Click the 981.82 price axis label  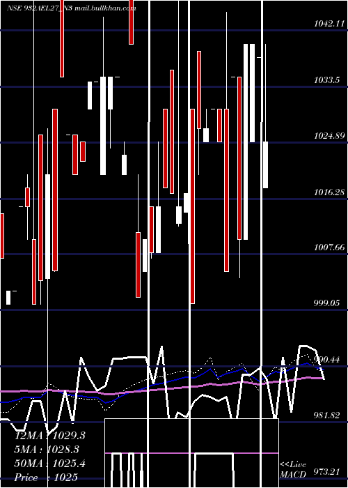(x=328, y=415)
